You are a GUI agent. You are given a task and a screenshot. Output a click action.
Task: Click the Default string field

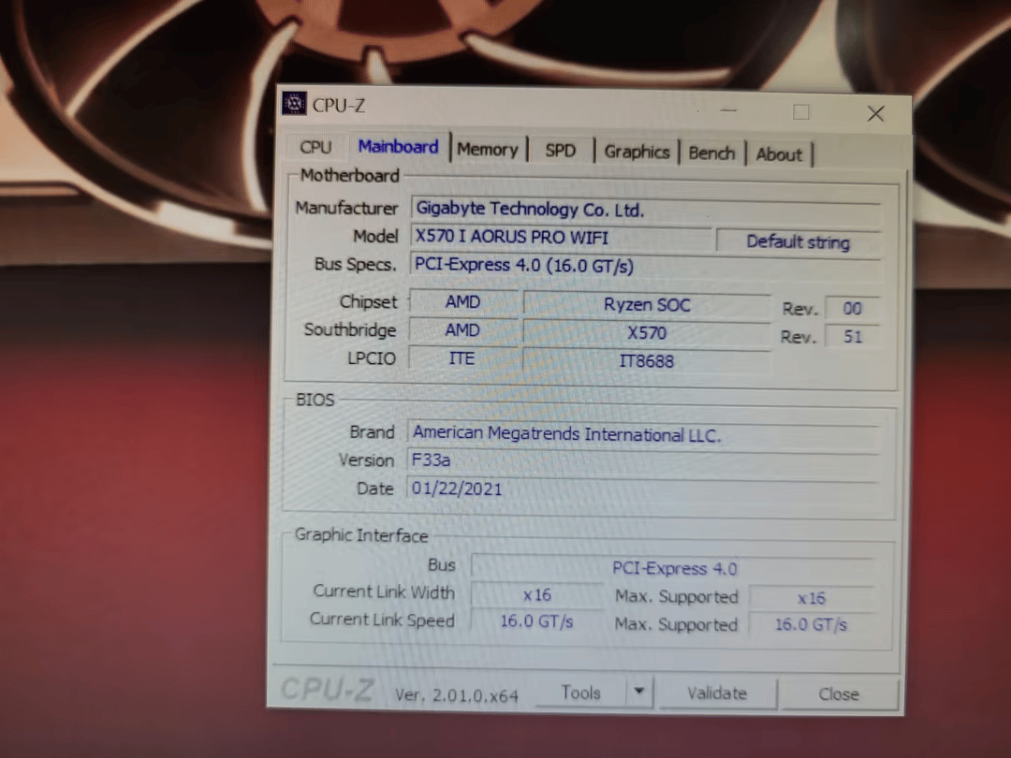click(798, 241)
